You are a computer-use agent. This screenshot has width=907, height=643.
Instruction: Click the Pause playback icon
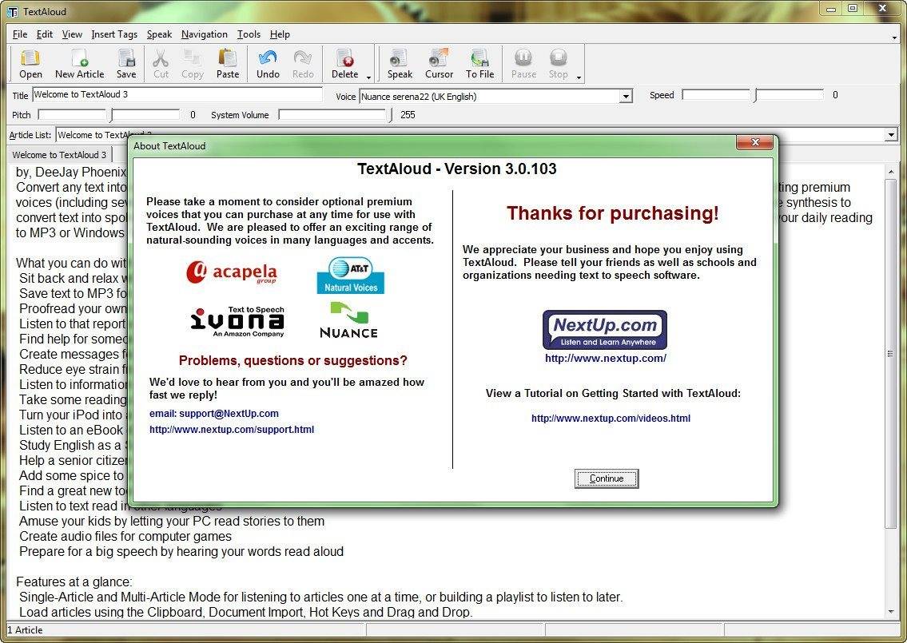click(x=523, y=64)
